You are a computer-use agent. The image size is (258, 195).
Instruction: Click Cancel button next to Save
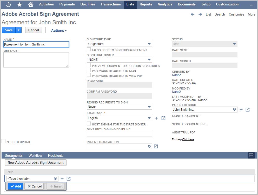pyautogui.click(x=34, y=30)
